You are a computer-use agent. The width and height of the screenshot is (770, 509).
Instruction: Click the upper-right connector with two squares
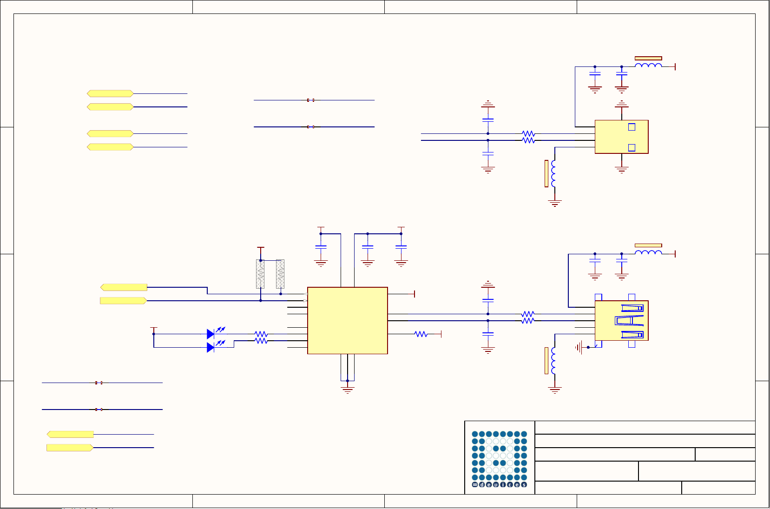[x=621, y=137]
